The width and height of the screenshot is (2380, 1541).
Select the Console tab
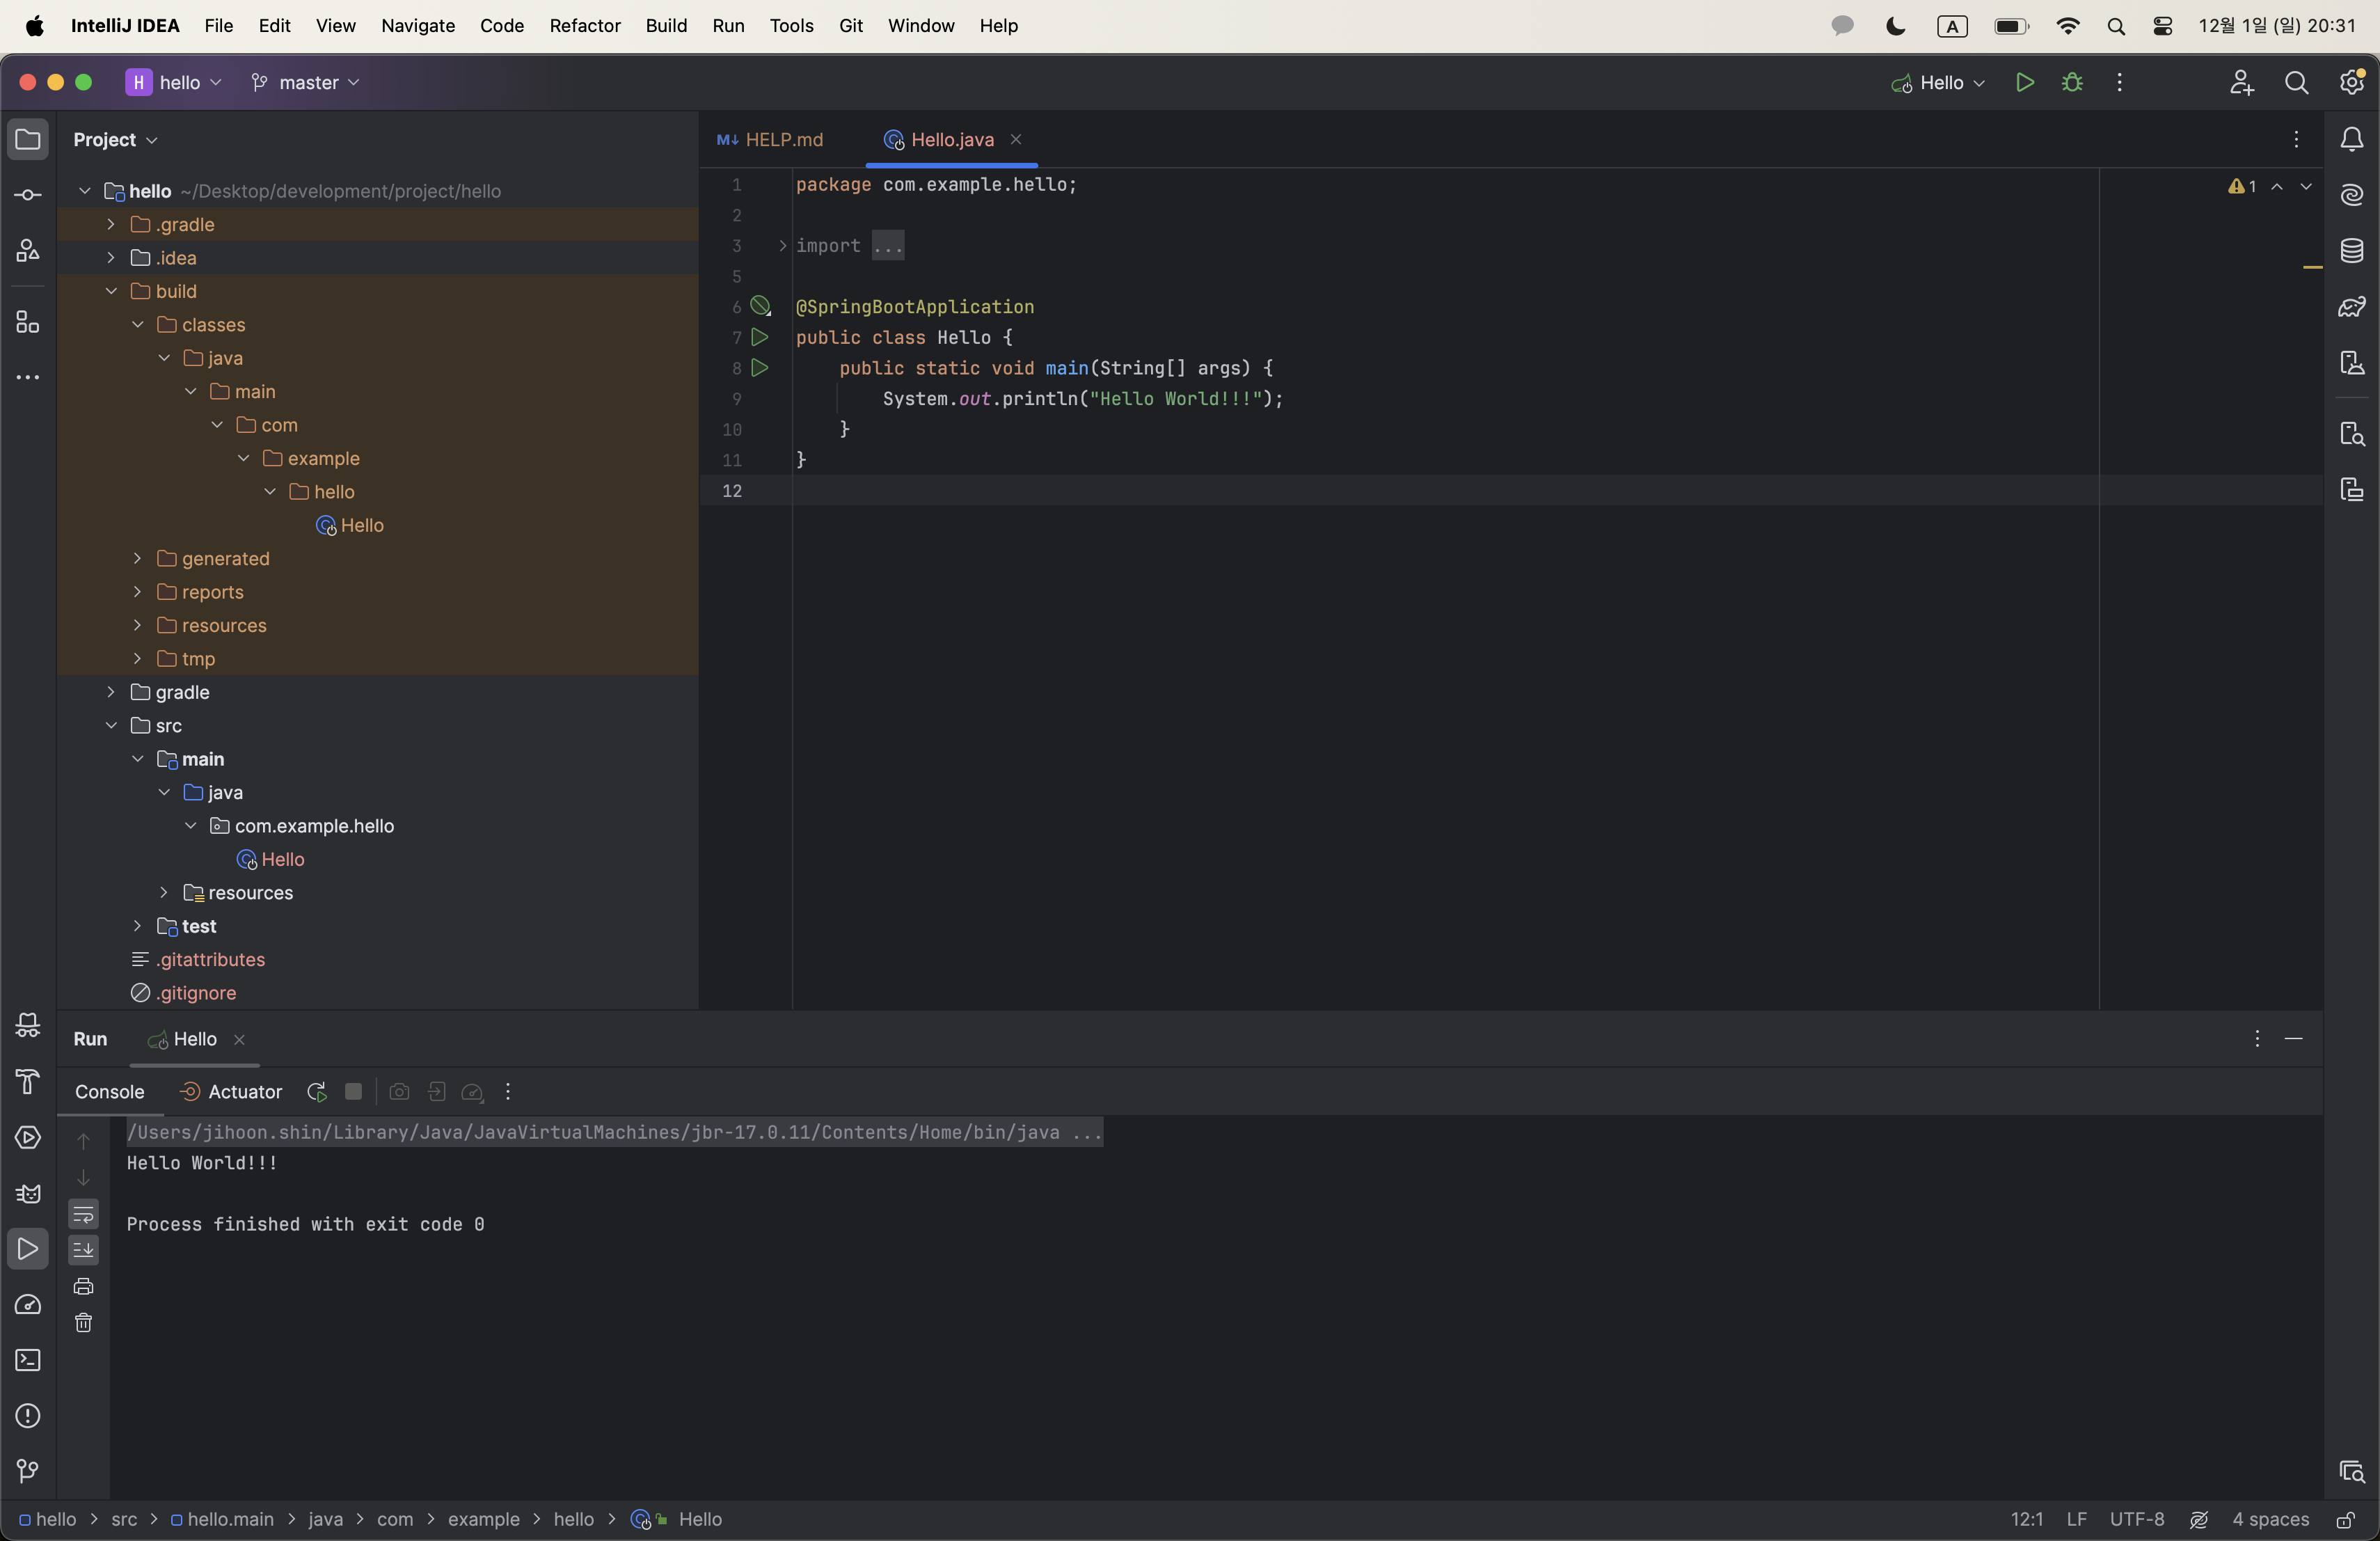110,1091
